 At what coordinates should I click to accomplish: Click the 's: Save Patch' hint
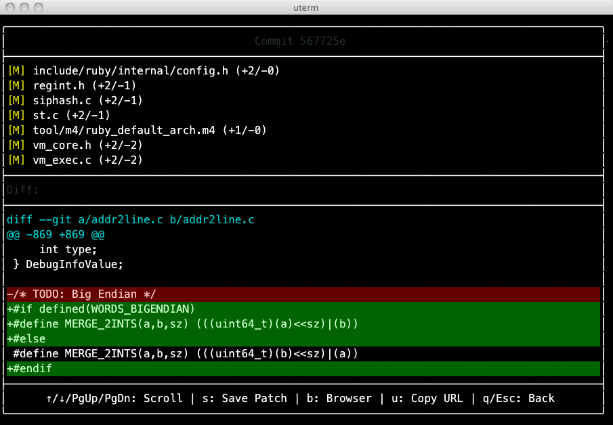(245, 399)
